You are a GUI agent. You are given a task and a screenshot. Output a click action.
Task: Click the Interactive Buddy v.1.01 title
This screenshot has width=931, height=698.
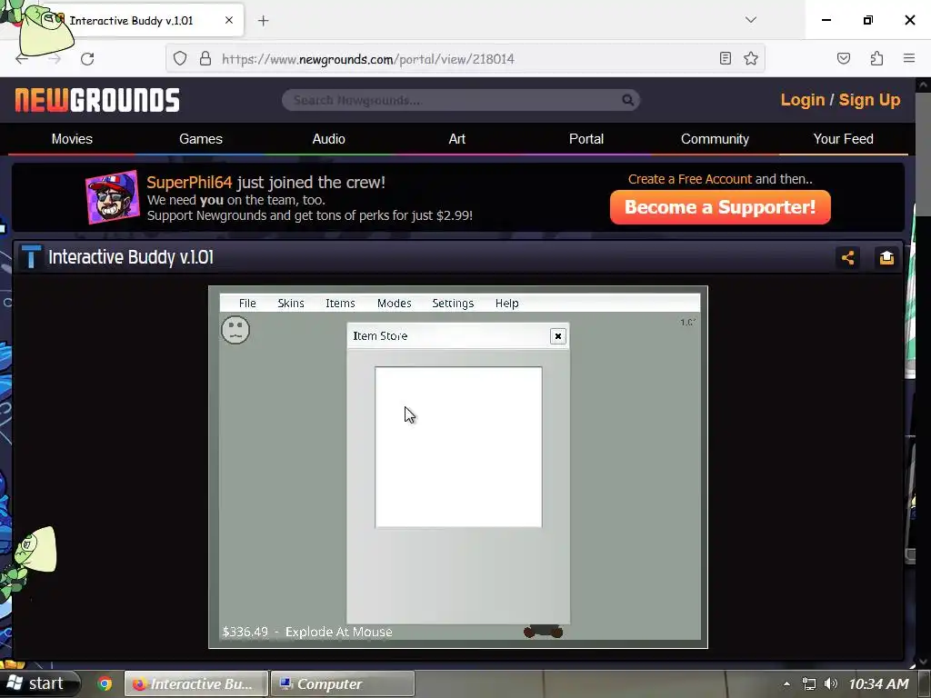point(131,257)
